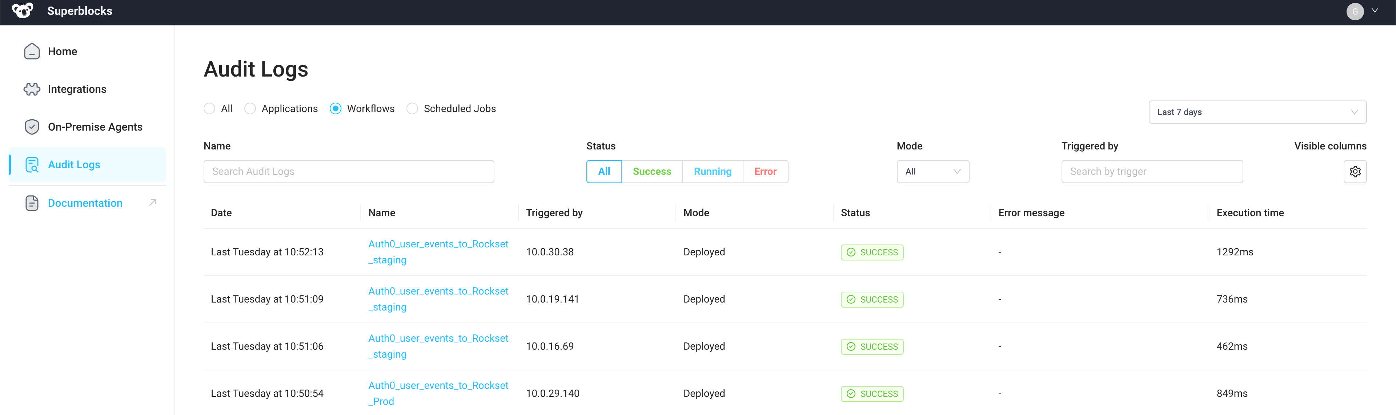Enable the Scheduled Jobs filter
Viewport: 1396px width, 415px height.
pyautogui.click(x=412, y=108)
